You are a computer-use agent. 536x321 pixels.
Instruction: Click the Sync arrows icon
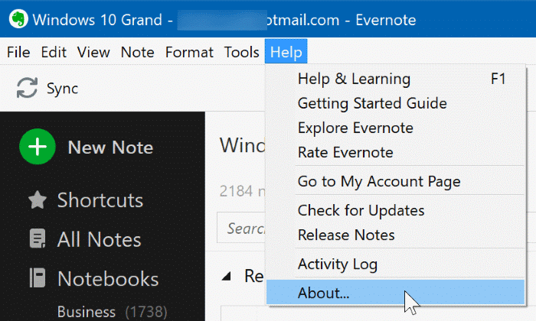[x=27, y=88]
